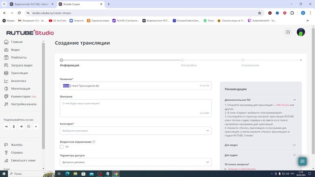Open the YouTube bookmark
This screenshot has height=177, width=315.
58,21
